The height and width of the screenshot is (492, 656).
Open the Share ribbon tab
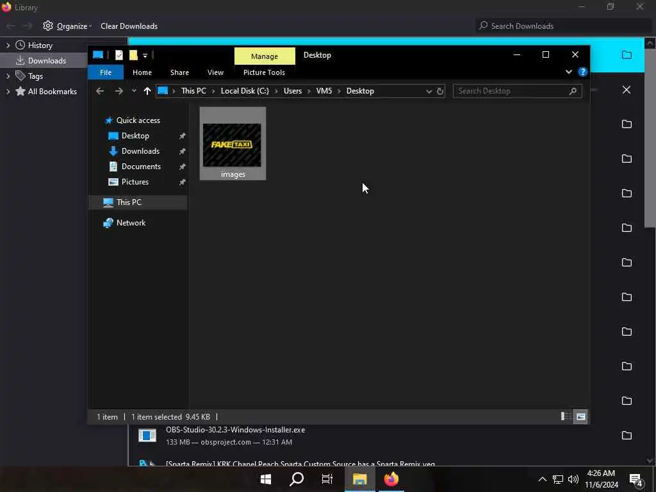click(x=179, y=72)
